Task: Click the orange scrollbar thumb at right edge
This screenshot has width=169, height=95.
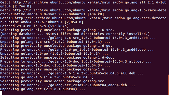Action: pos(168,85)
